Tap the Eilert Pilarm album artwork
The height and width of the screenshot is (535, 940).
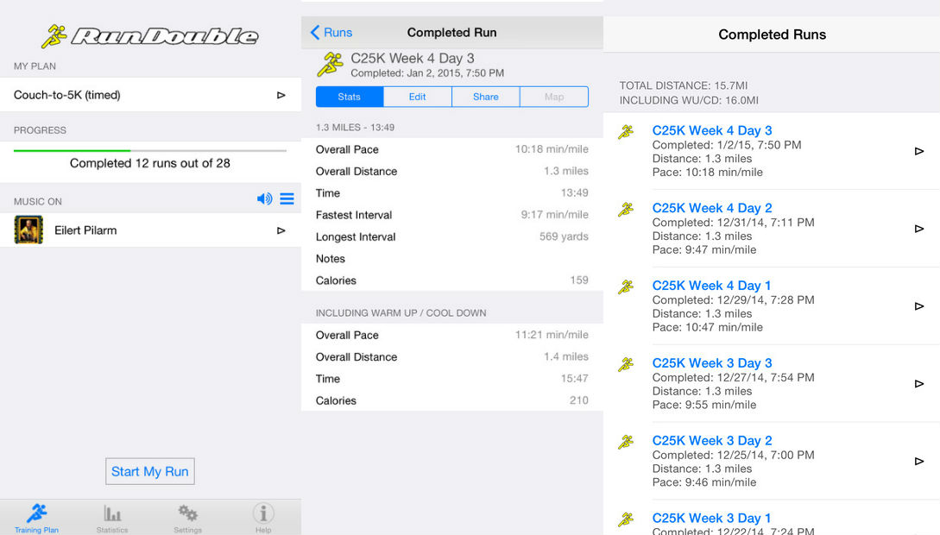coord(28,230)
